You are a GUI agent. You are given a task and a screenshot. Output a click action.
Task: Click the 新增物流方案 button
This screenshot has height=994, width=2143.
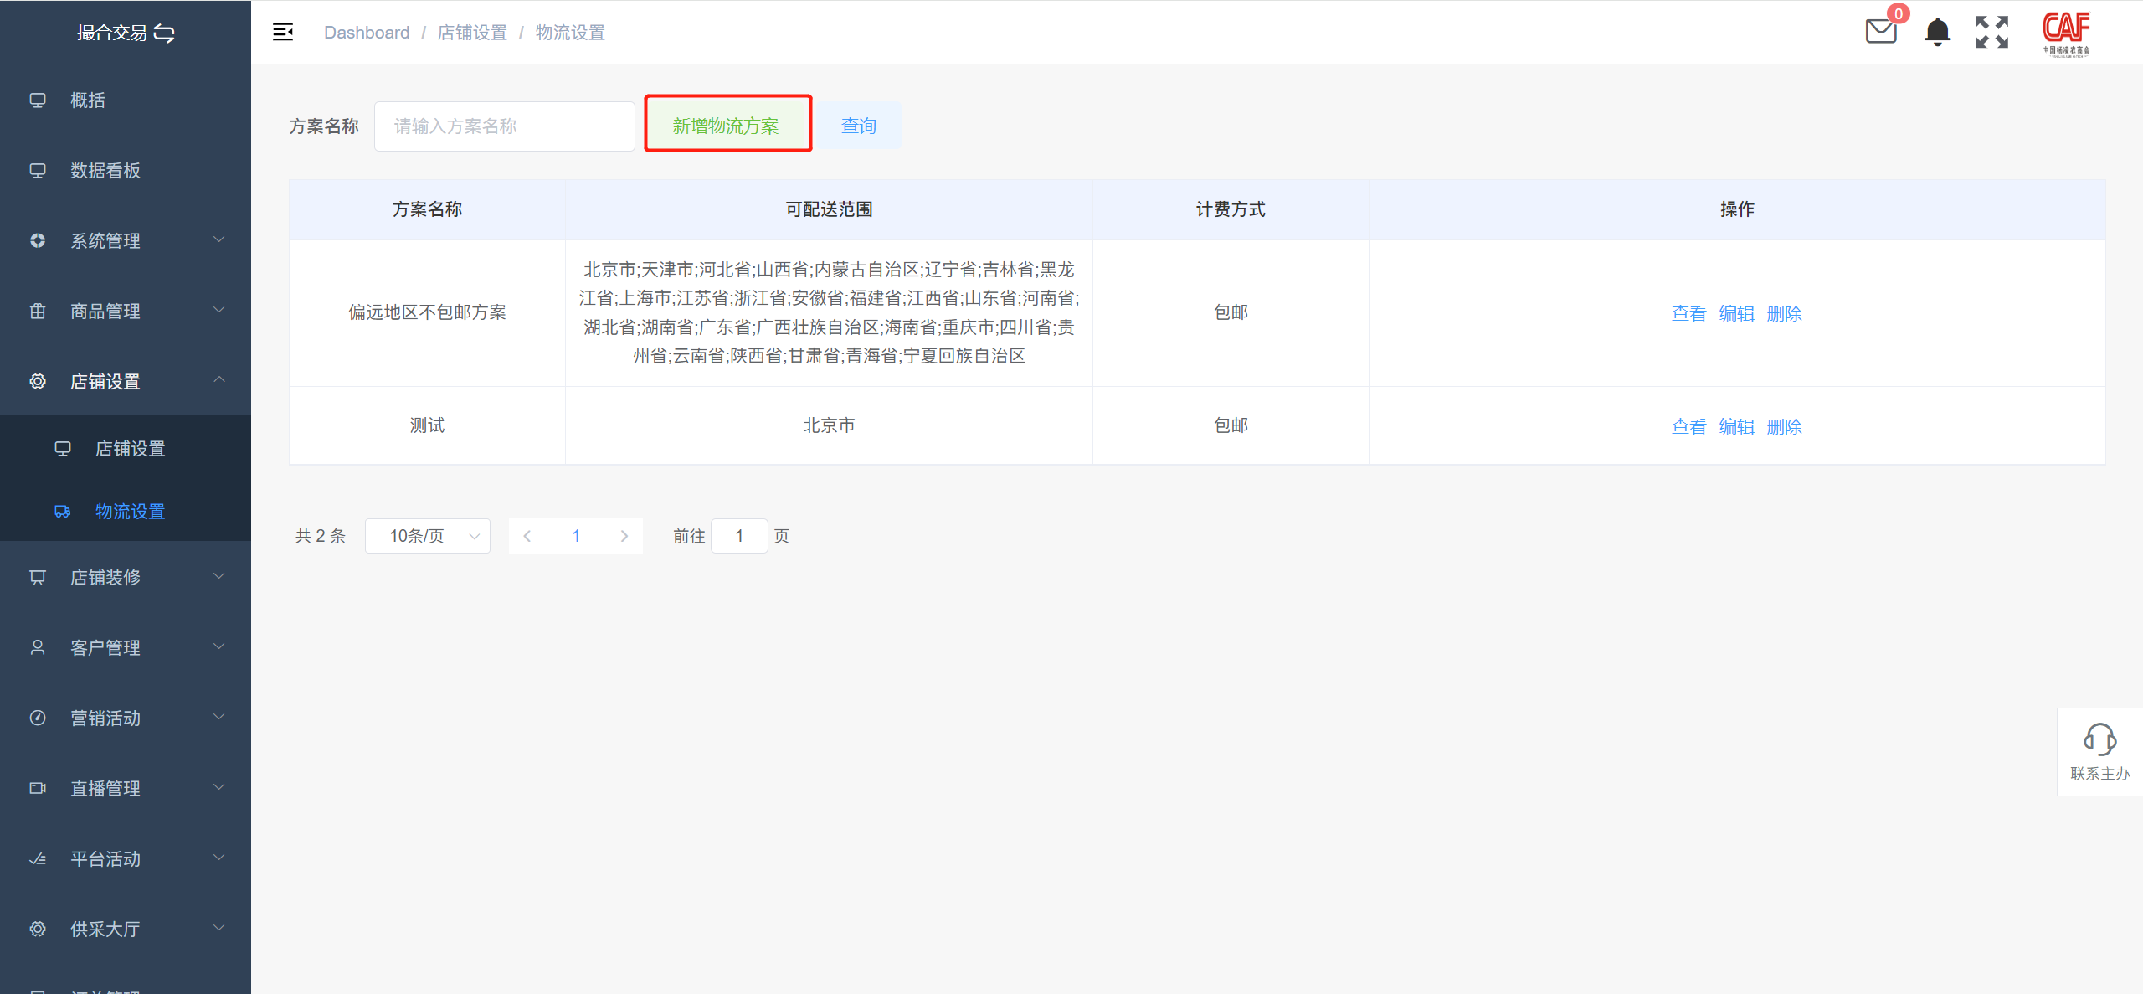pos(727,126)
